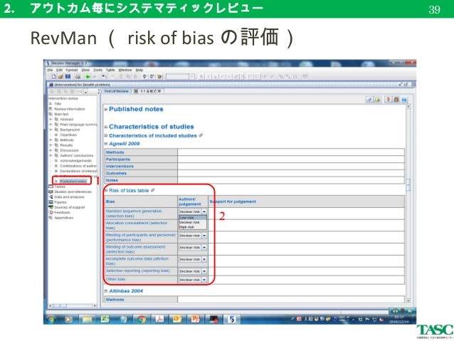Expand the Abstract tree node
Screen dimensions: 454x341
pyautogui.click(x=51, y=120)
